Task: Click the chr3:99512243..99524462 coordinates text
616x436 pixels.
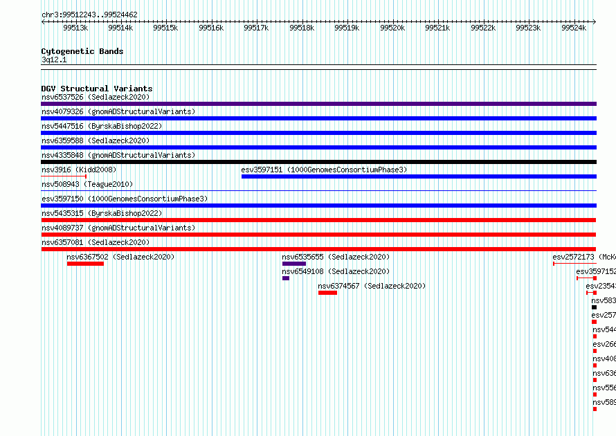Action: pyautogui.click(x=89, y=15)
